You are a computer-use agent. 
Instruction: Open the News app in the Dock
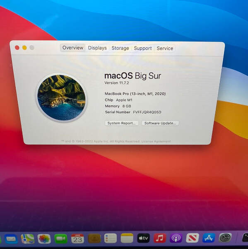tap(193, 238)
